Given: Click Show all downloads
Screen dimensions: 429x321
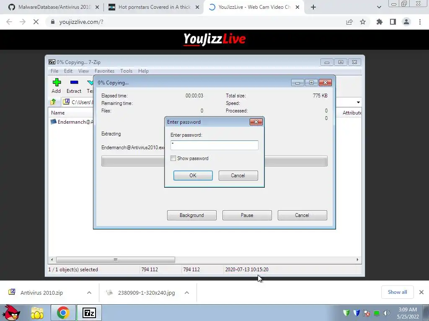Looking at the screenshot, I should tap(398, 292).
